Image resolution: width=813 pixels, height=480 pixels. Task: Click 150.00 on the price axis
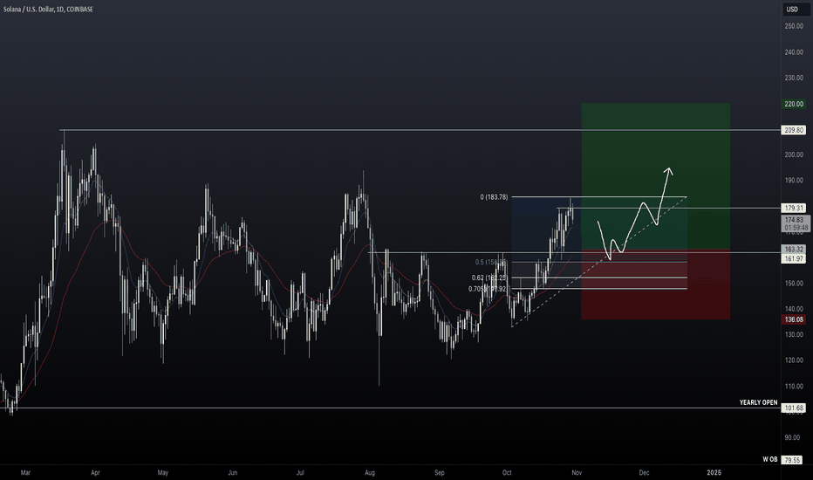tap(794, 284)
